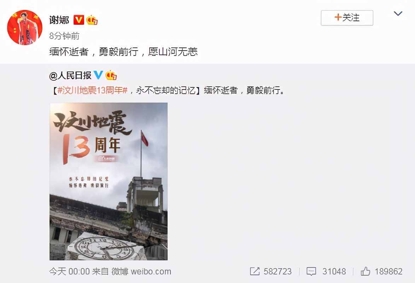Click the repost count 582723
Viewport: 415px width, 283px height.
[x=277, y=271]
